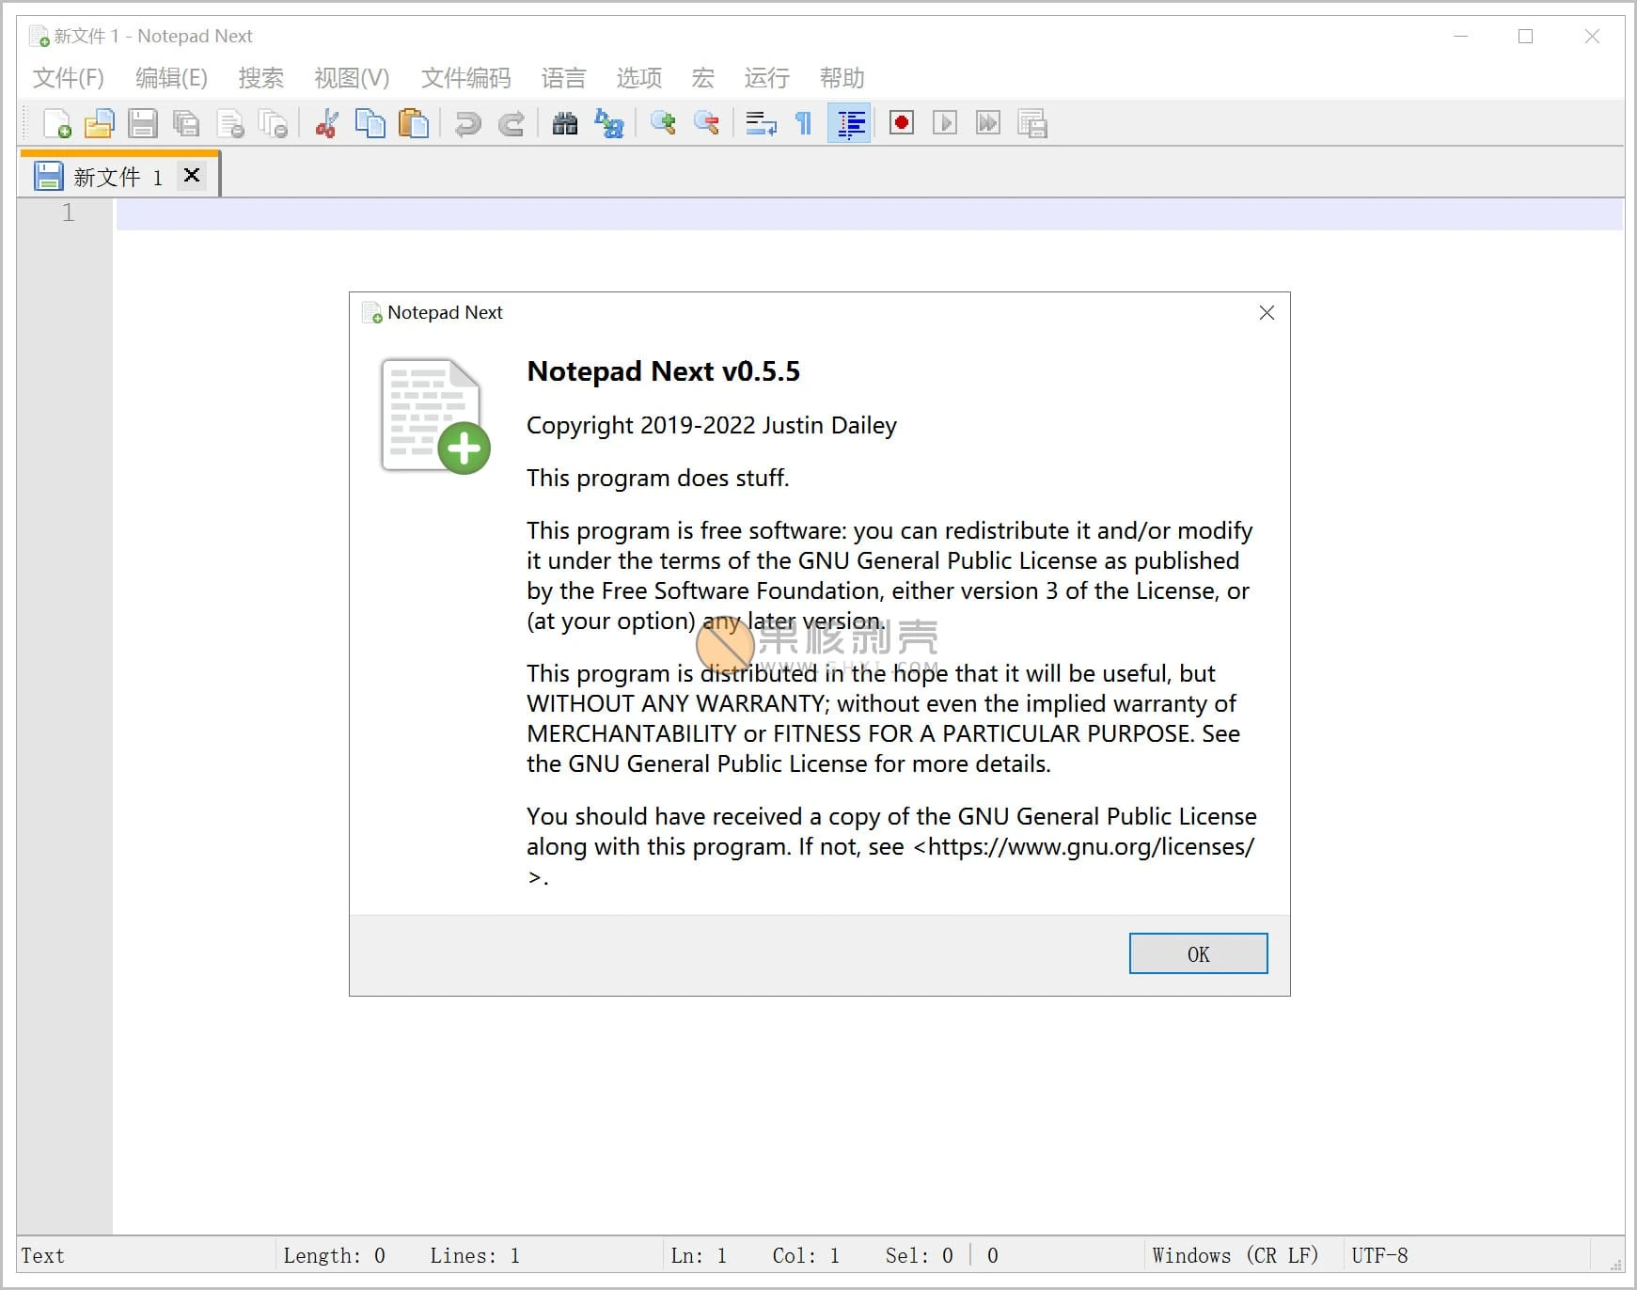Click the Zoom In magnifier icon

click(663, 123)
